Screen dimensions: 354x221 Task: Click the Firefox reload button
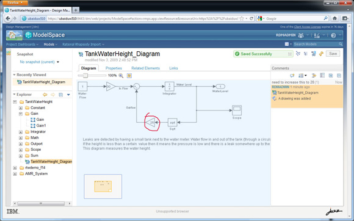251,18
